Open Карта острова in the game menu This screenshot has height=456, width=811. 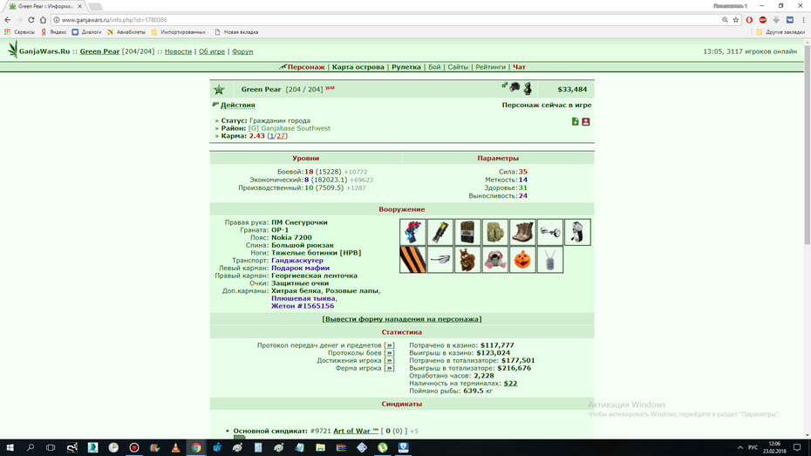pos(358,67)
